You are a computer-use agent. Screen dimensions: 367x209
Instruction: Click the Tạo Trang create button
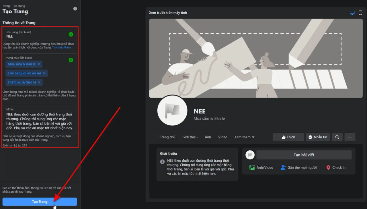click(40, 202)
